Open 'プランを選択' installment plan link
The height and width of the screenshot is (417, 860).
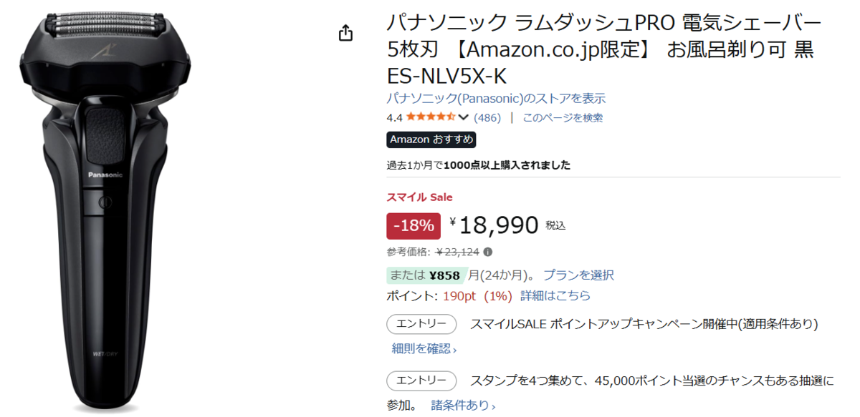[x=578, y=275]
